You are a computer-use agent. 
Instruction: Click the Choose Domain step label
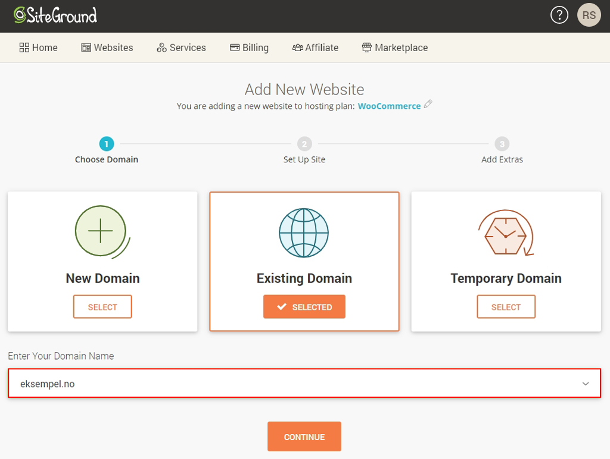107,159
